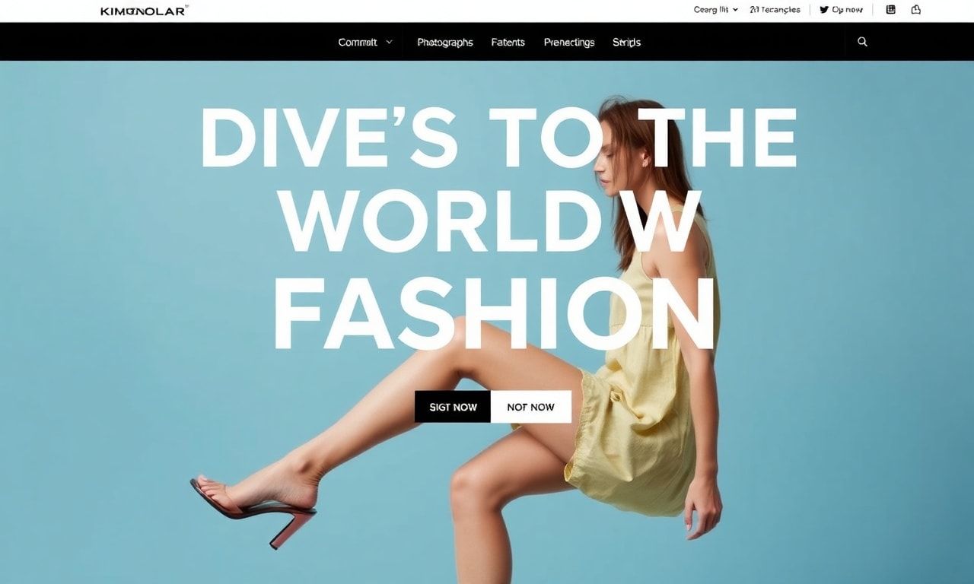Open the search magnifier icon
Viewport: 974px width, 584px height.
coord(862,42)
